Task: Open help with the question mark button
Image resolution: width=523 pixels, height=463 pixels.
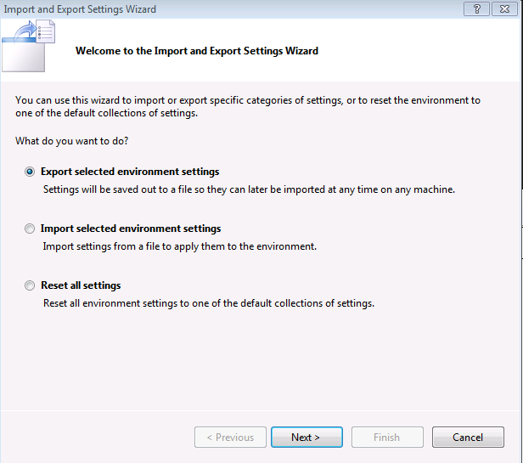Action: click(x=476, y=9)
